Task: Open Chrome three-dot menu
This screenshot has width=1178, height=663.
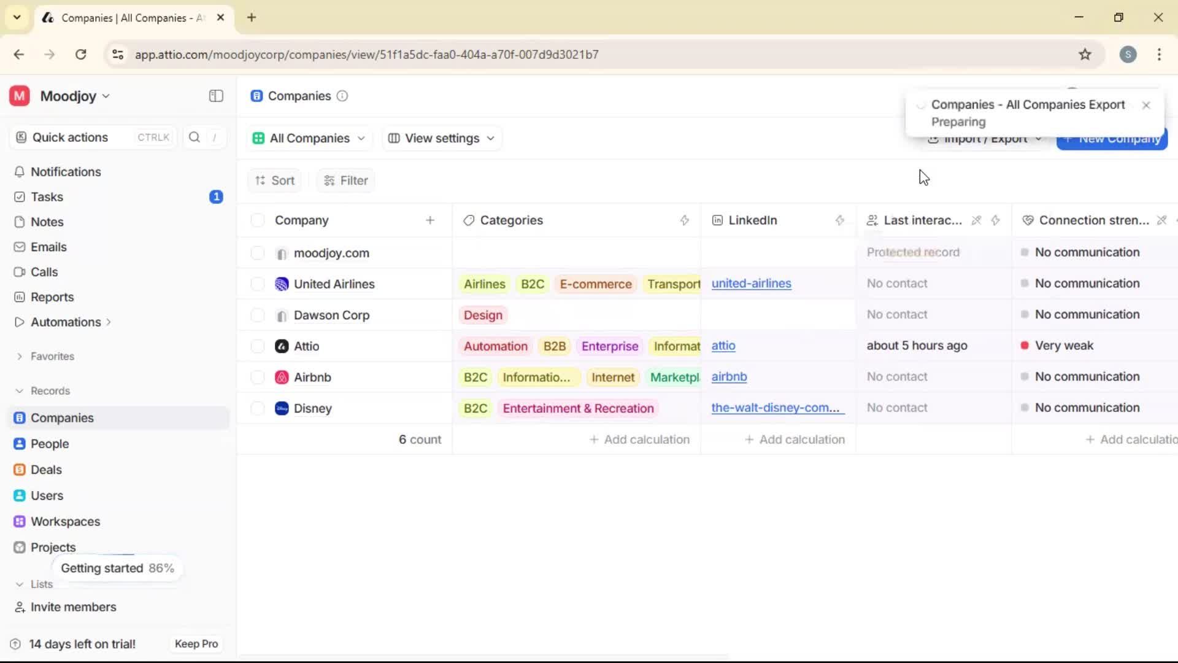Action: point(1159,54)
